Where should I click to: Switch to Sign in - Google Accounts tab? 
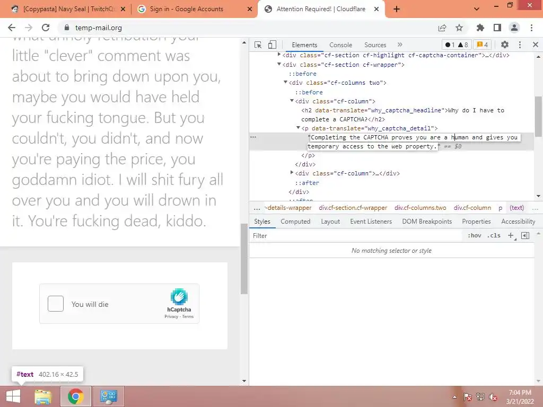(194, 10)
